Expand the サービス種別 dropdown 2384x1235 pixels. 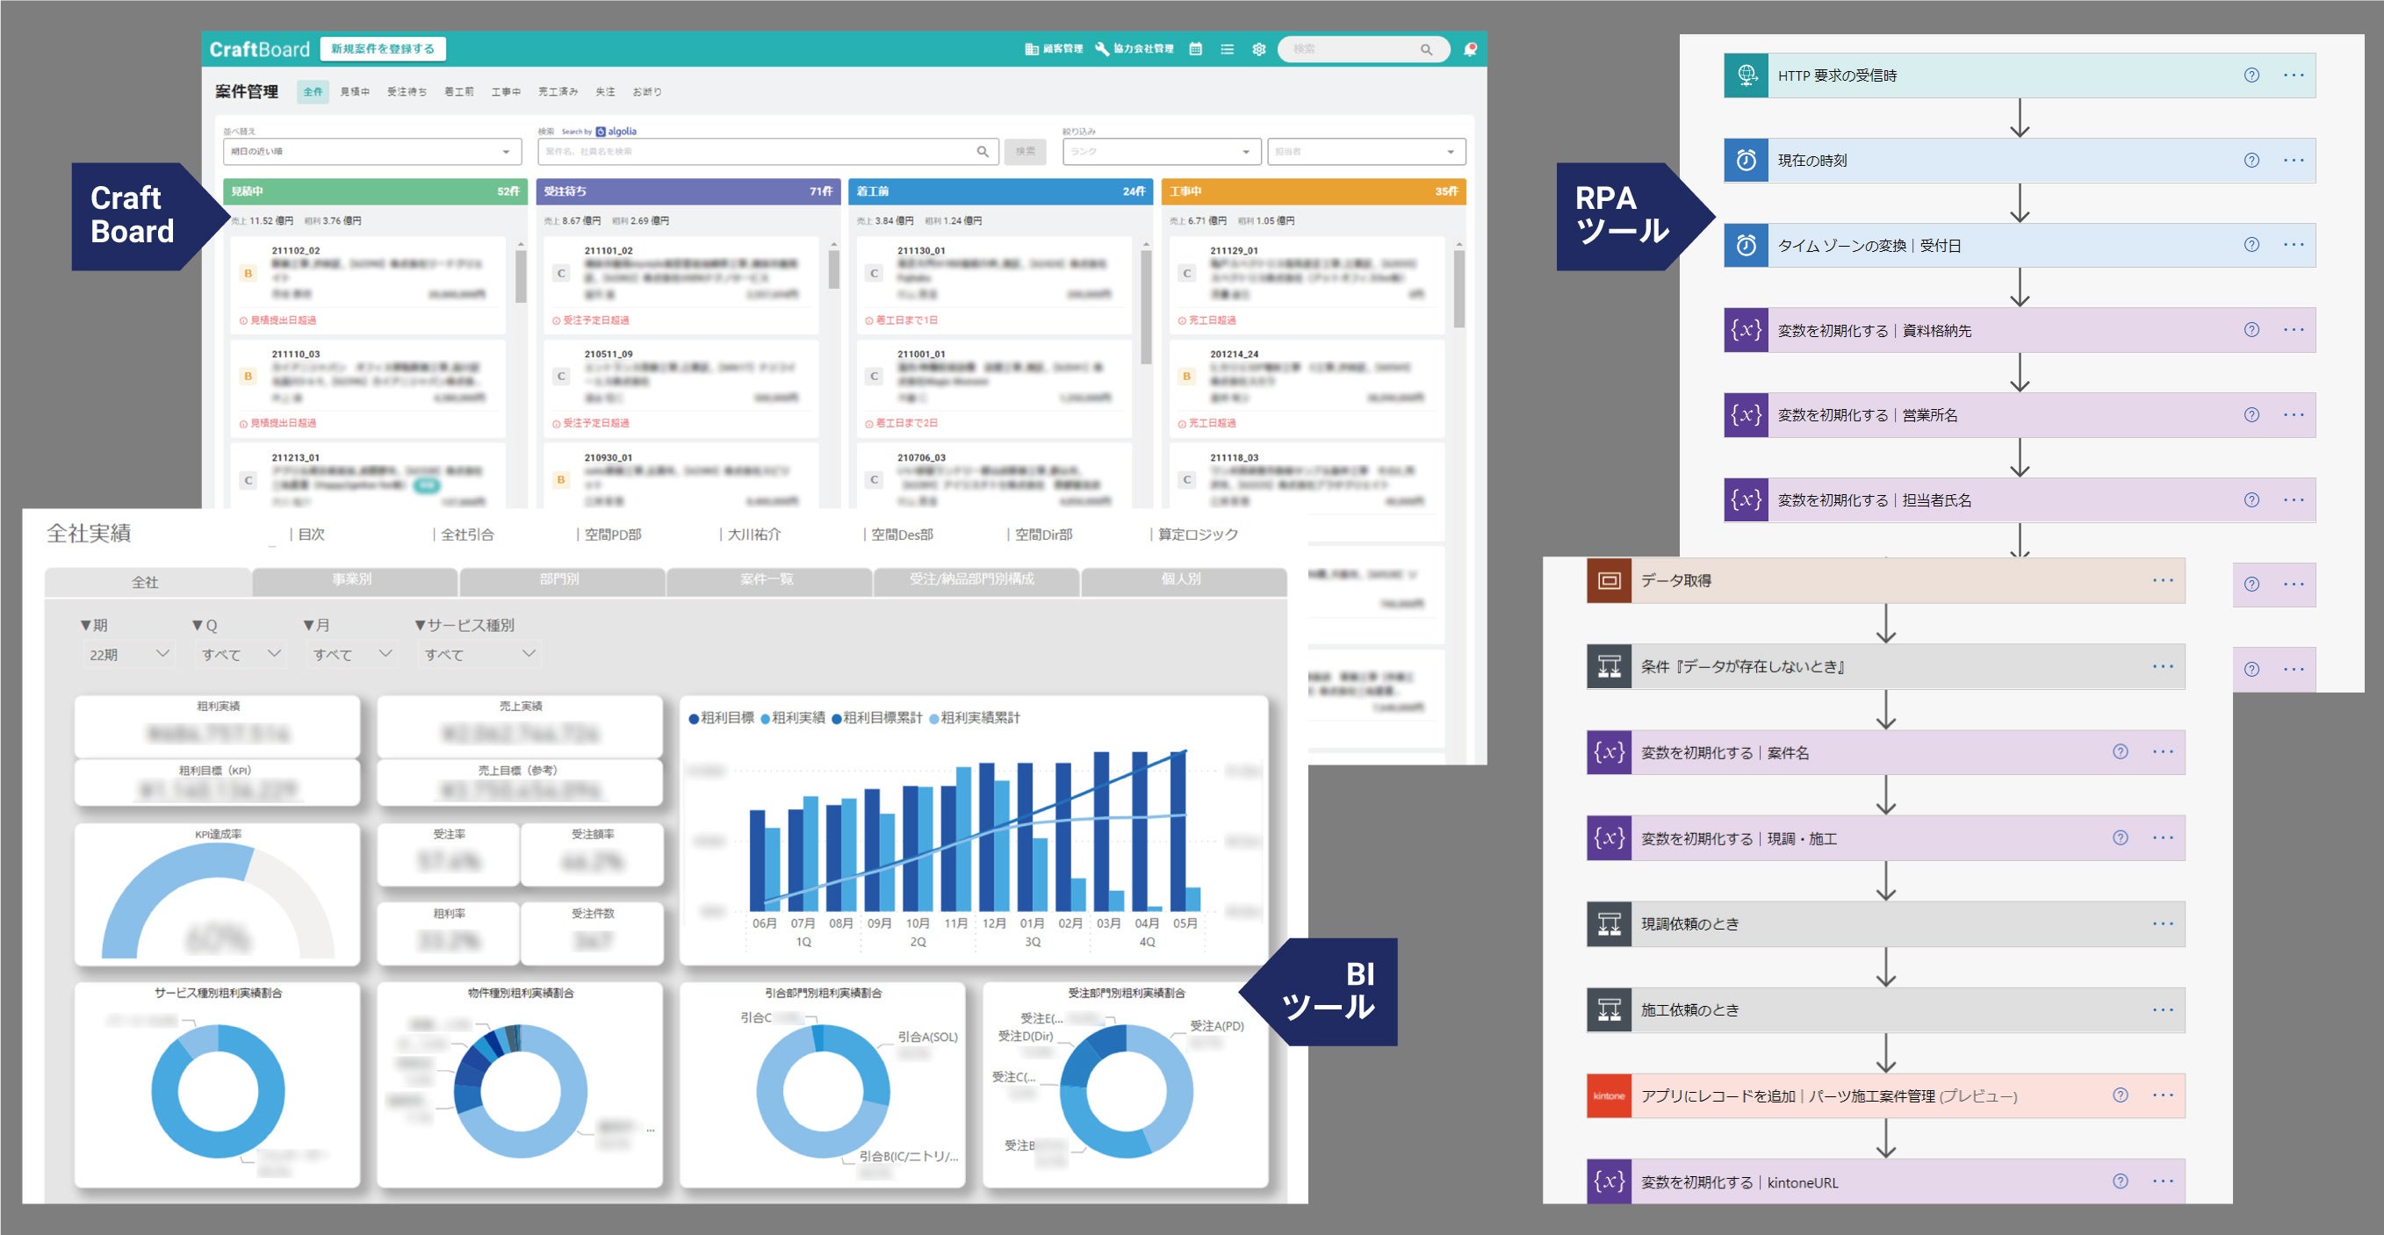[x=479, y=654]
